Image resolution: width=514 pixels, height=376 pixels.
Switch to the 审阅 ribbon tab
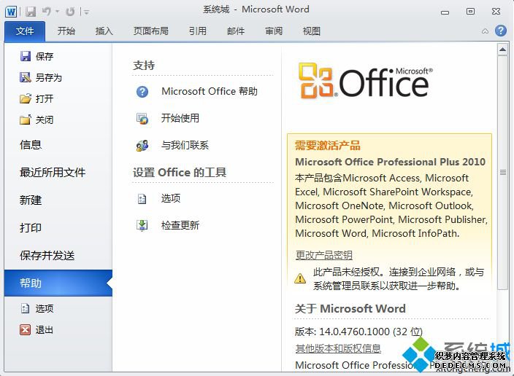coord(274,31)
